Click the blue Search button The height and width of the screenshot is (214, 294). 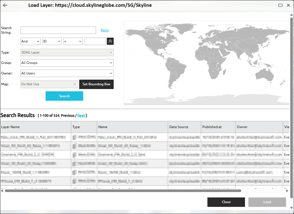point(64,96)
